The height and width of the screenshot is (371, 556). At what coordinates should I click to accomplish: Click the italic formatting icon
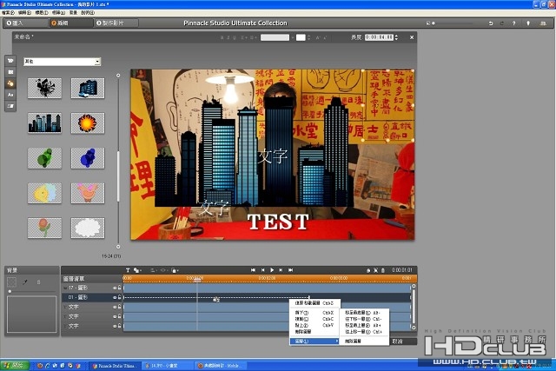[x=228, y=37]
